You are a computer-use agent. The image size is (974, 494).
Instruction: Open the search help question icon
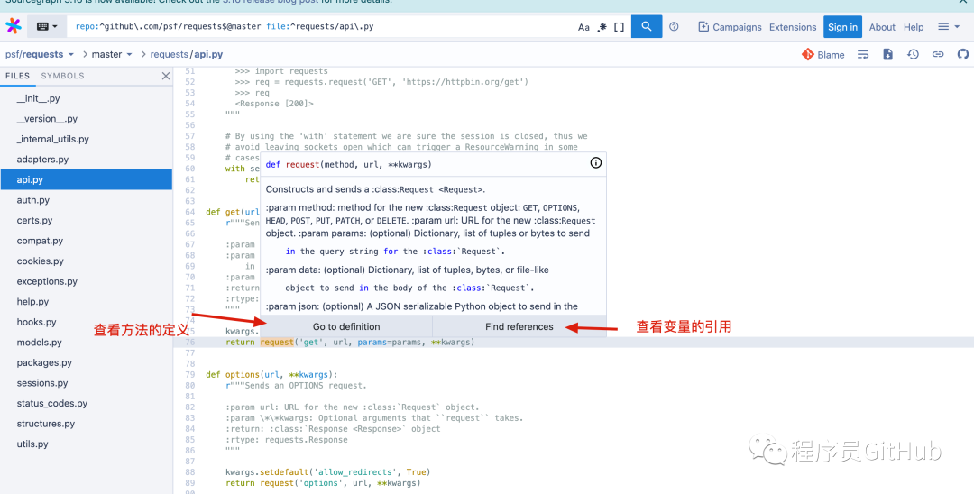674,27
